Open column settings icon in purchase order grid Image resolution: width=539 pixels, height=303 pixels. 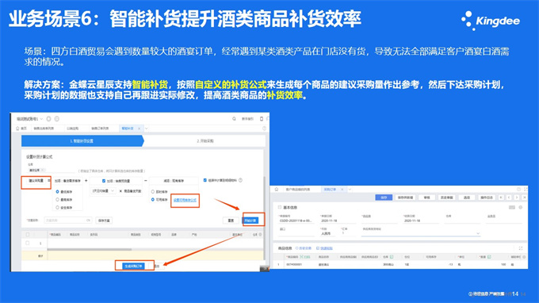pos(524,257)
